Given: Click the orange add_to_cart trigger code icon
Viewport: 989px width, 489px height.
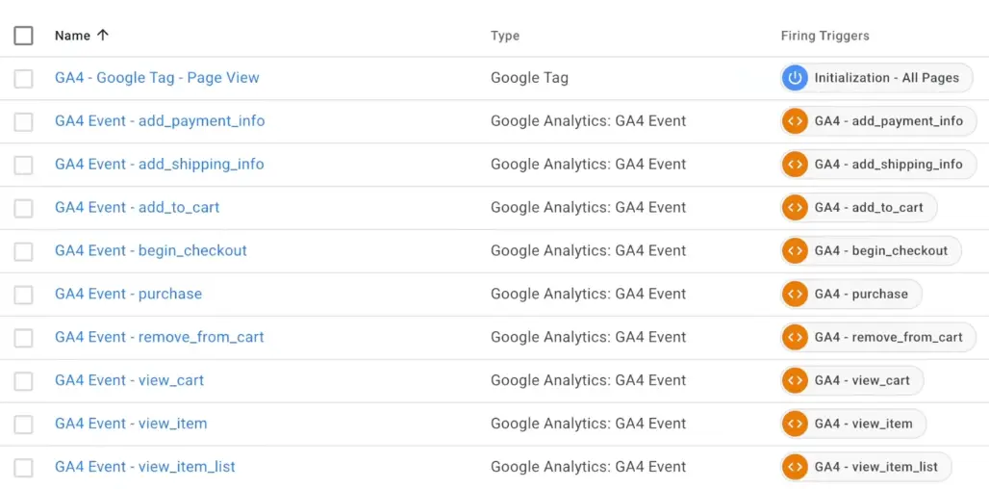Looking at the screenshot, I should pyautogui.click(x=795, y=208).
